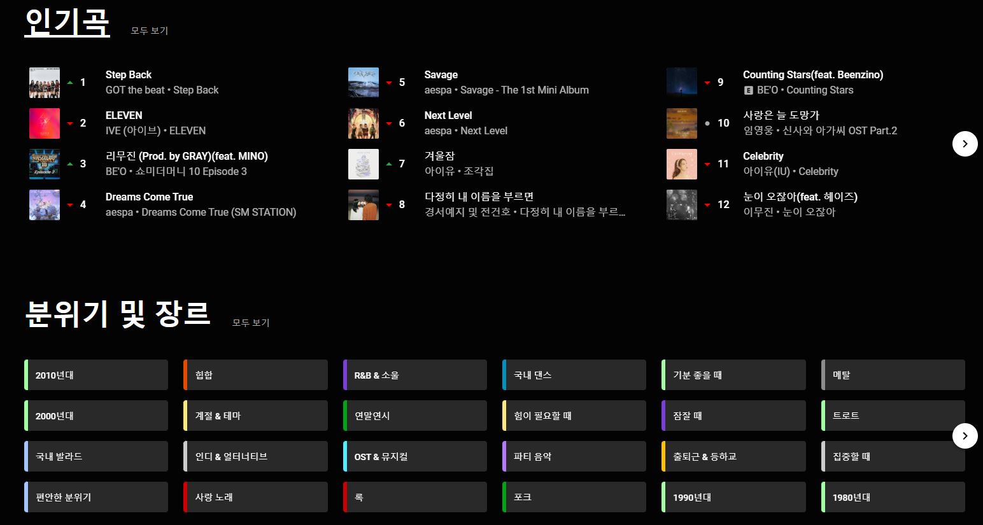Open artist 경서예지 및 전건호
Screen dimensions: 983x525
[x=467, y=213]
